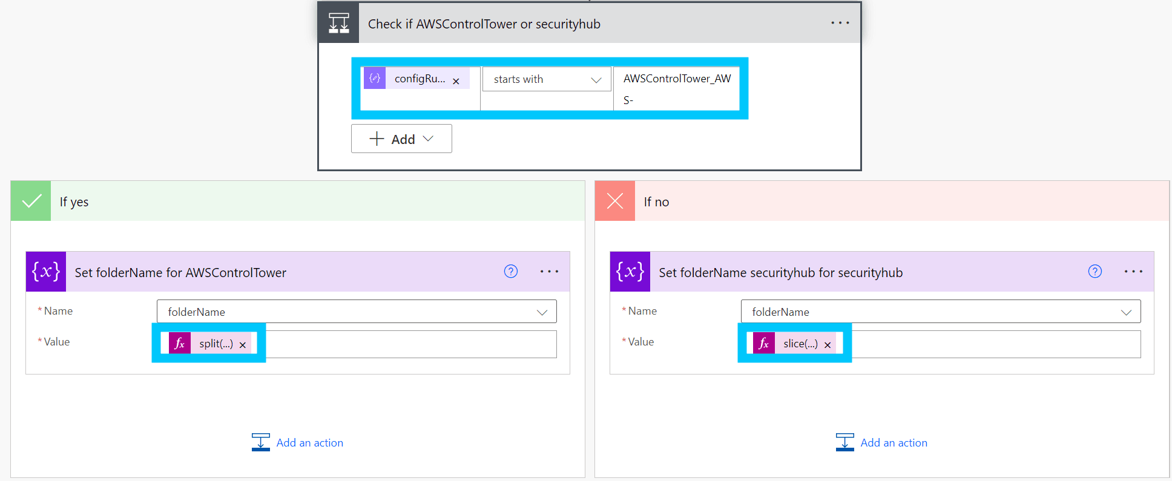Expand the folderName dropdown in If yes

[x=541, y=312]
